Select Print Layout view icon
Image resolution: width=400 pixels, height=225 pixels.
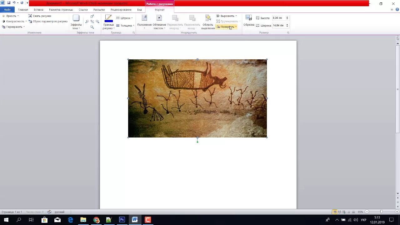pyautogui.click(x=335, y=212)
